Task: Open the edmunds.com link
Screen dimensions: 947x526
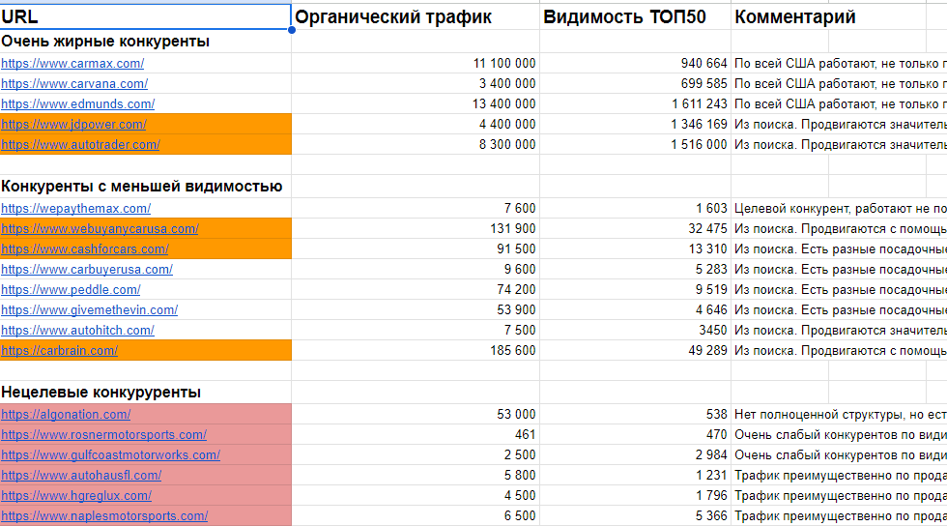Action: click(78, 104)
